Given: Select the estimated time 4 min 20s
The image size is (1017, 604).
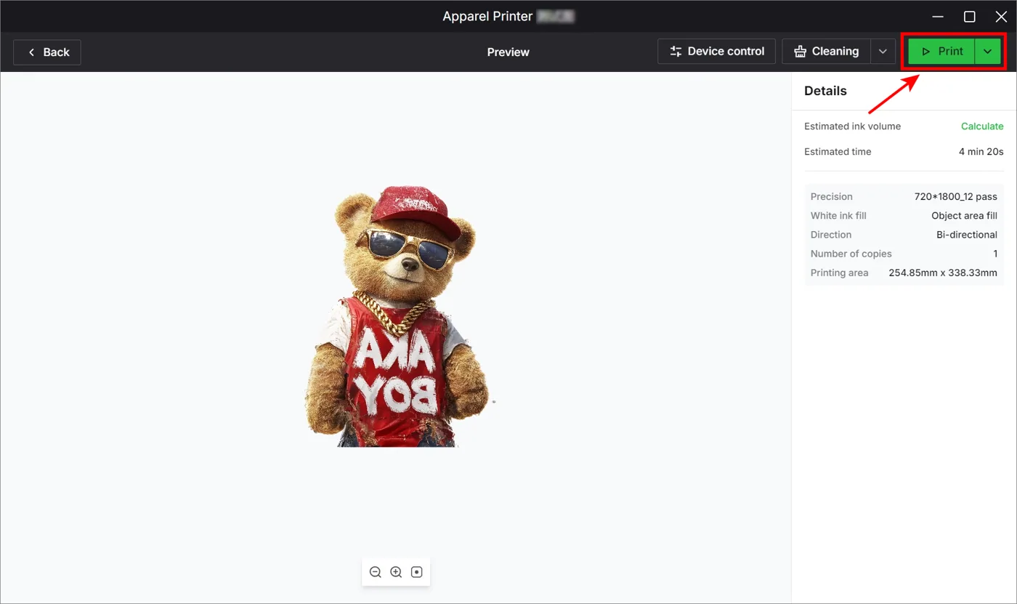Looking at the screenshot, I should [981, 152].
